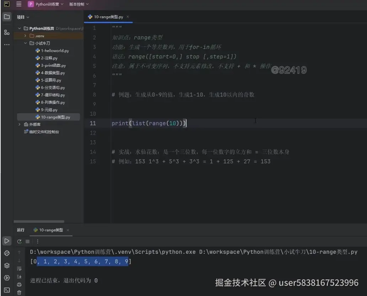Toggle the Project tool window visibility
Screen dimensions: 367x296
pyautogui.click(x=7, y=16)
